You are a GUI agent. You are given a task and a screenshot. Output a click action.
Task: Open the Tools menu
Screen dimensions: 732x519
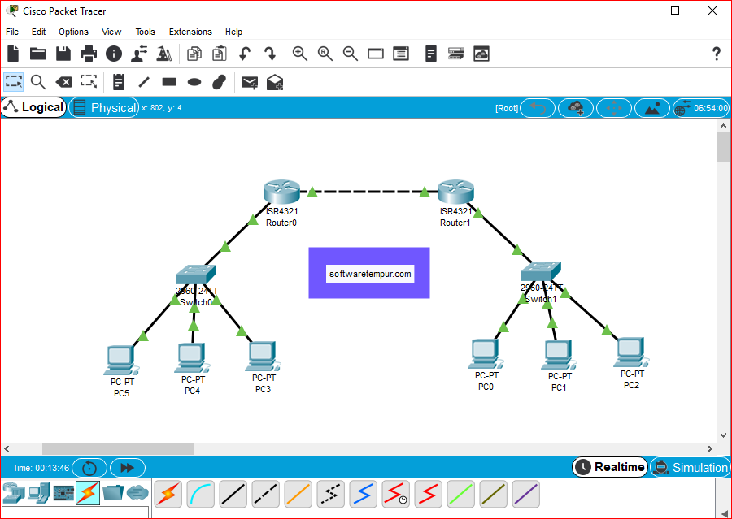tap(146, 32)
